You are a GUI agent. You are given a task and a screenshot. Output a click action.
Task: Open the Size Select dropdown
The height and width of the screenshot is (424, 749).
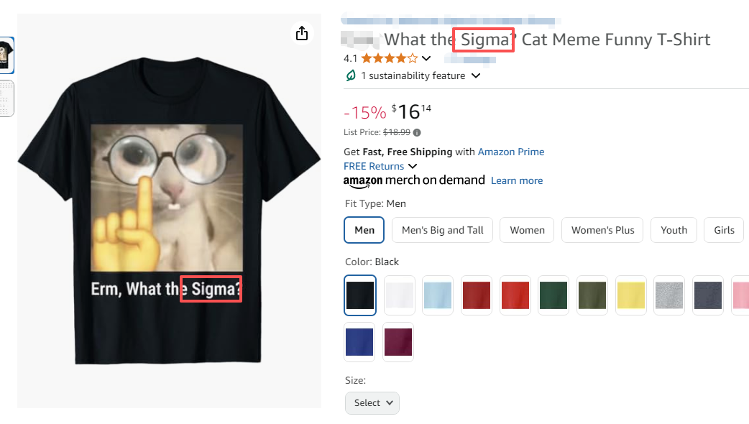pyautogui.click(x=372, y=402)
